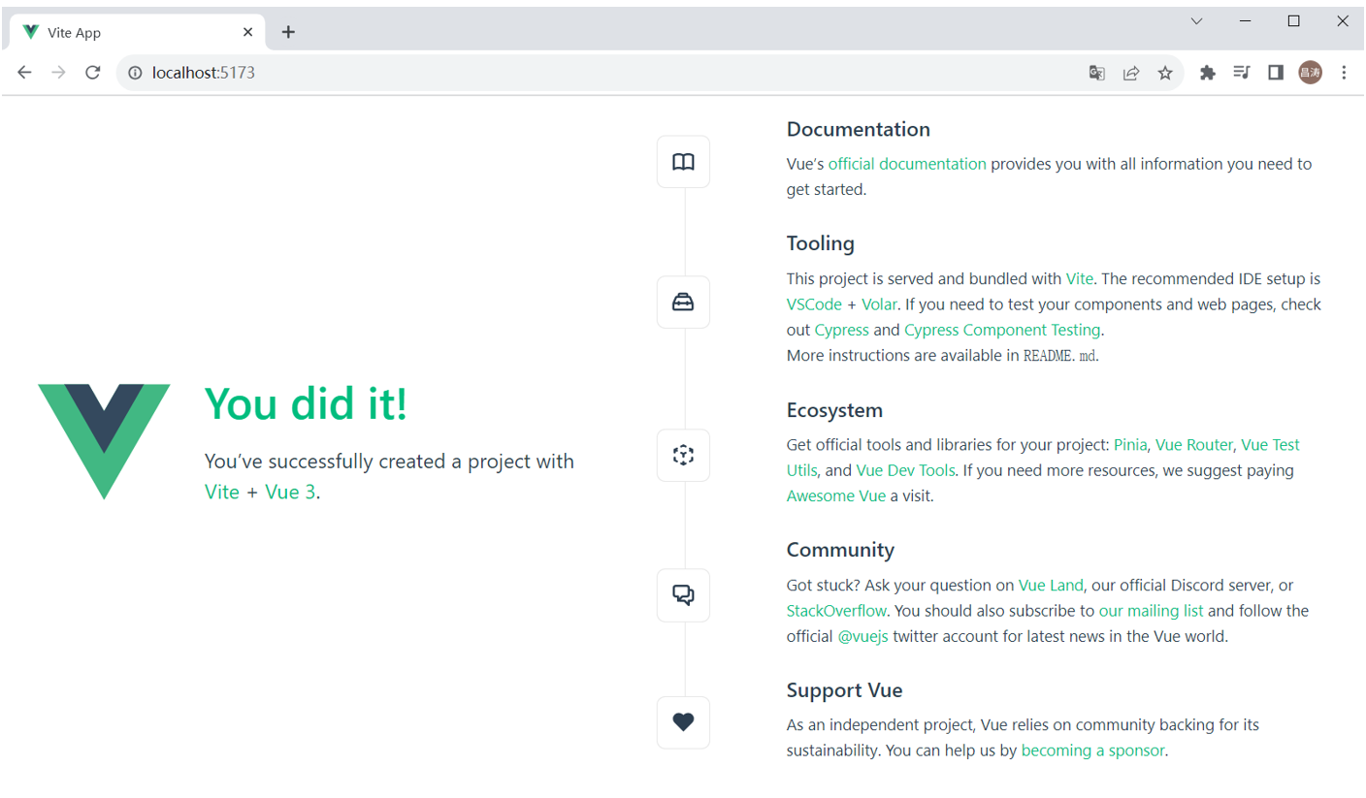Open the Vue Land link
The image size is (1366, 798).
1051,586
